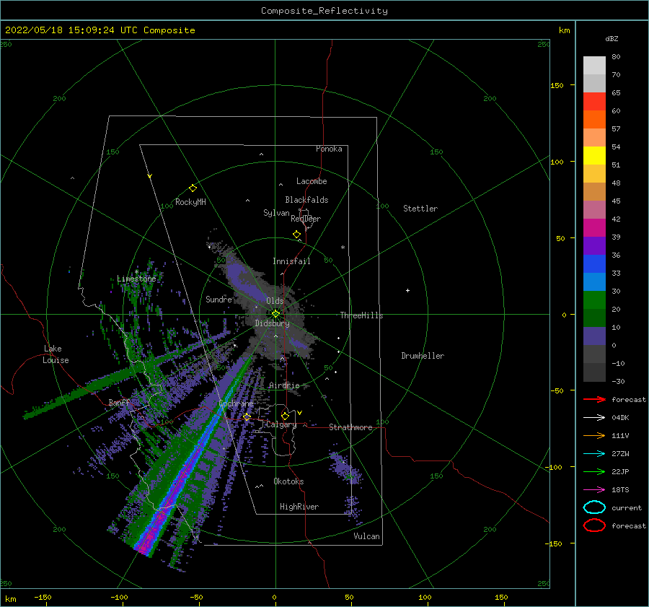Click the white plus marker north of Drumheller
The image size is (649, 607).
pos(407,290)
